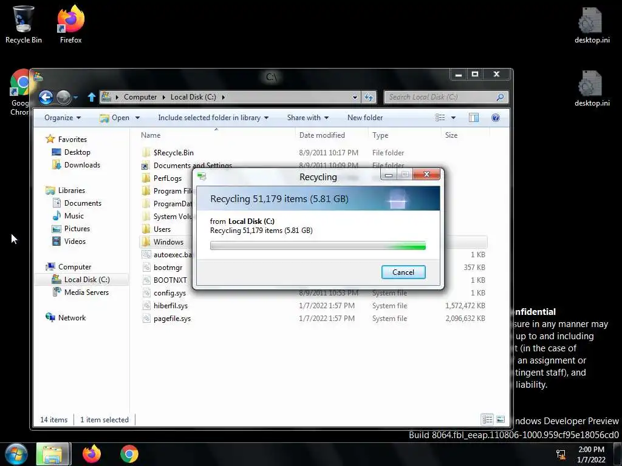The image size is (622, 466).
Task: Go back with the Explorer Back arrow
Action: tap(46, 97)
